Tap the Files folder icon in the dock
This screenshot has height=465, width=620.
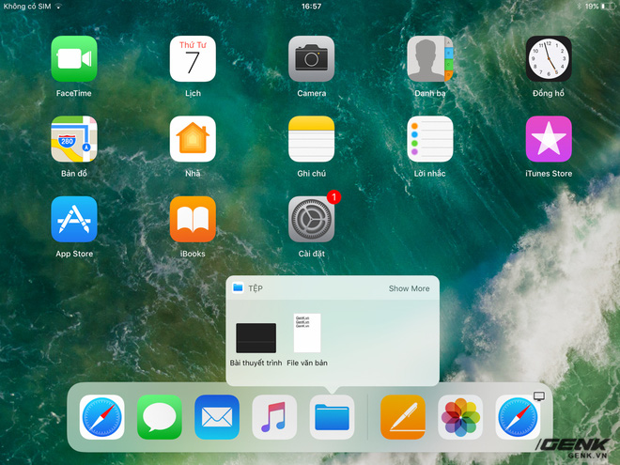point(332,417)
